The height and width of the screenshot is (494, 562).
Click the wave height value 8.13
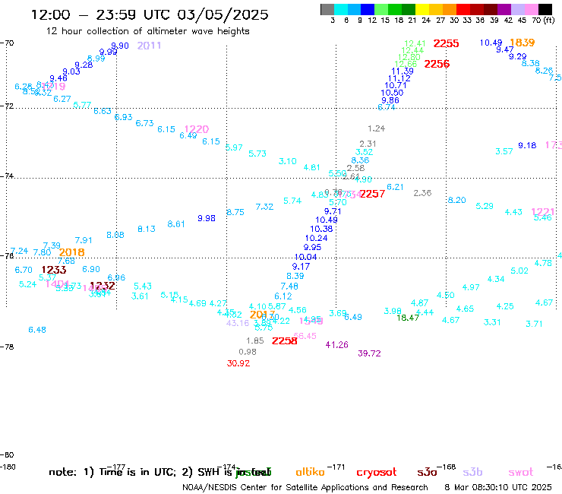(147, 229)
